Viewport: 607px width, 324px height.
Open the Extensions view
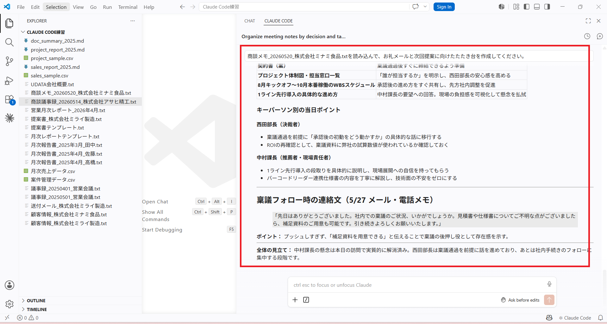(x=9, y=100)
